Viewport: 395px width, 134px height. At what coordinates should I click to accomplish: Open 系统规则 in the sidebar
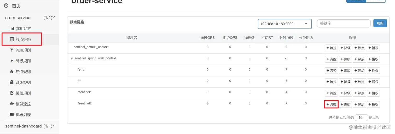(x=23, y=82)
